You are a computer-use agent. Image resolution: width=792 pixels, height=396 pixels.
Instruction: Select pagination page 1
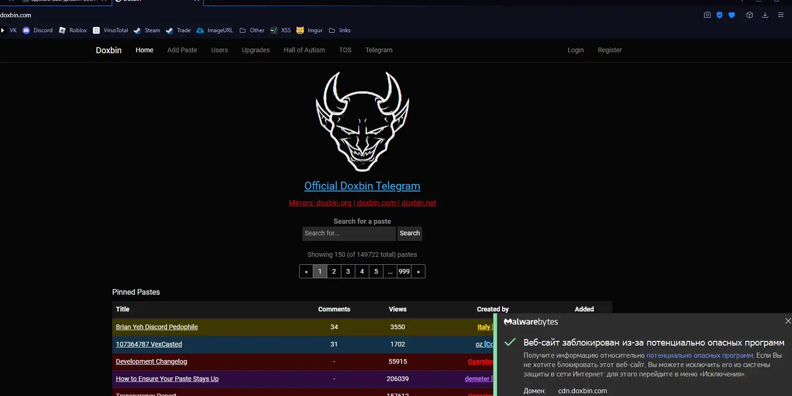tap(320, 271)
